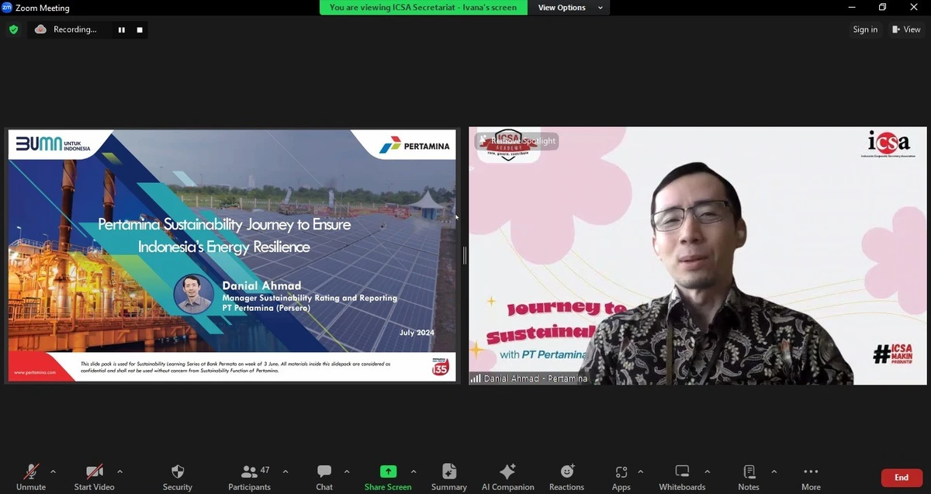The width and height of the screenshot is (931, 494).
Task: Open the Notes panel
Action: click(748, 475)
